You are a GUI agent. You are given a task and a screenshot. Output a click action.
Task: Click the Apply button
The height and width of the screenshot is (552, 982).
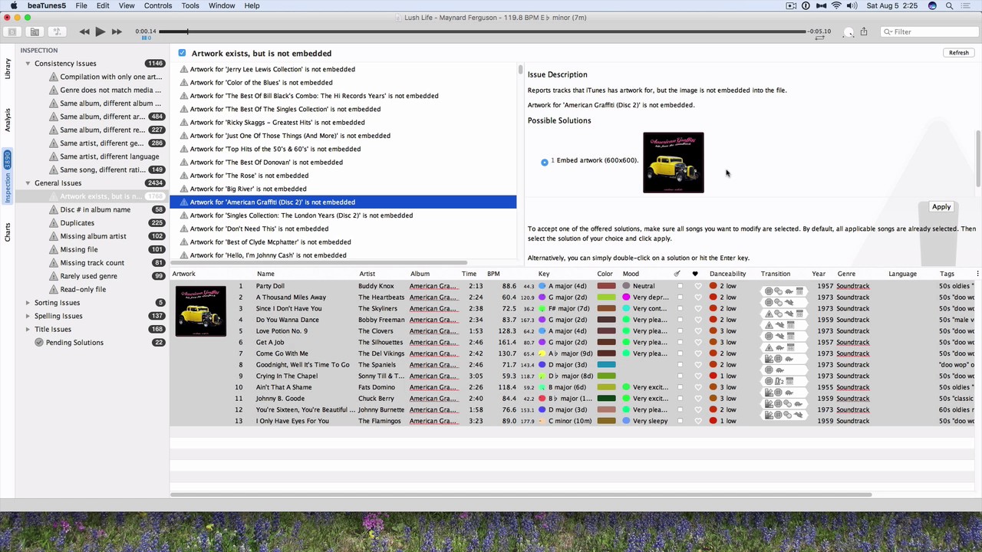coord(941,207)
